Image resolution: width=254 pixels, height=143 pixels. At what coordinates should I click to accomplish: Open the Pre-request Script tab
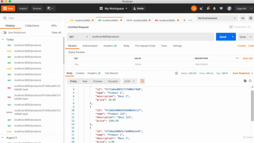[145, 46]
